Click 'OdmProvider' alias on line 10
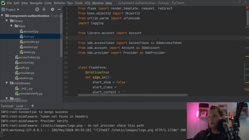 pyautogui.click(x=155, y=53)
